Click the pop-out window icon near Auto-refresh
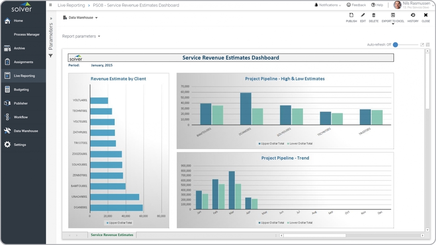436x245 pixels. tap(422, 45)
